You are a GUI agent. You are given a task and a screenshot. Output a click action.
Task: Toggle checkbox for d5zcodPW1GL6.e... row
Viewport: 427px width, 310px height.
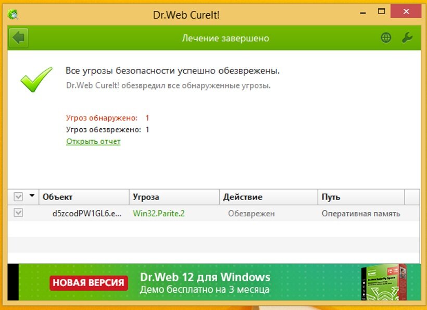tap(18, 213)
